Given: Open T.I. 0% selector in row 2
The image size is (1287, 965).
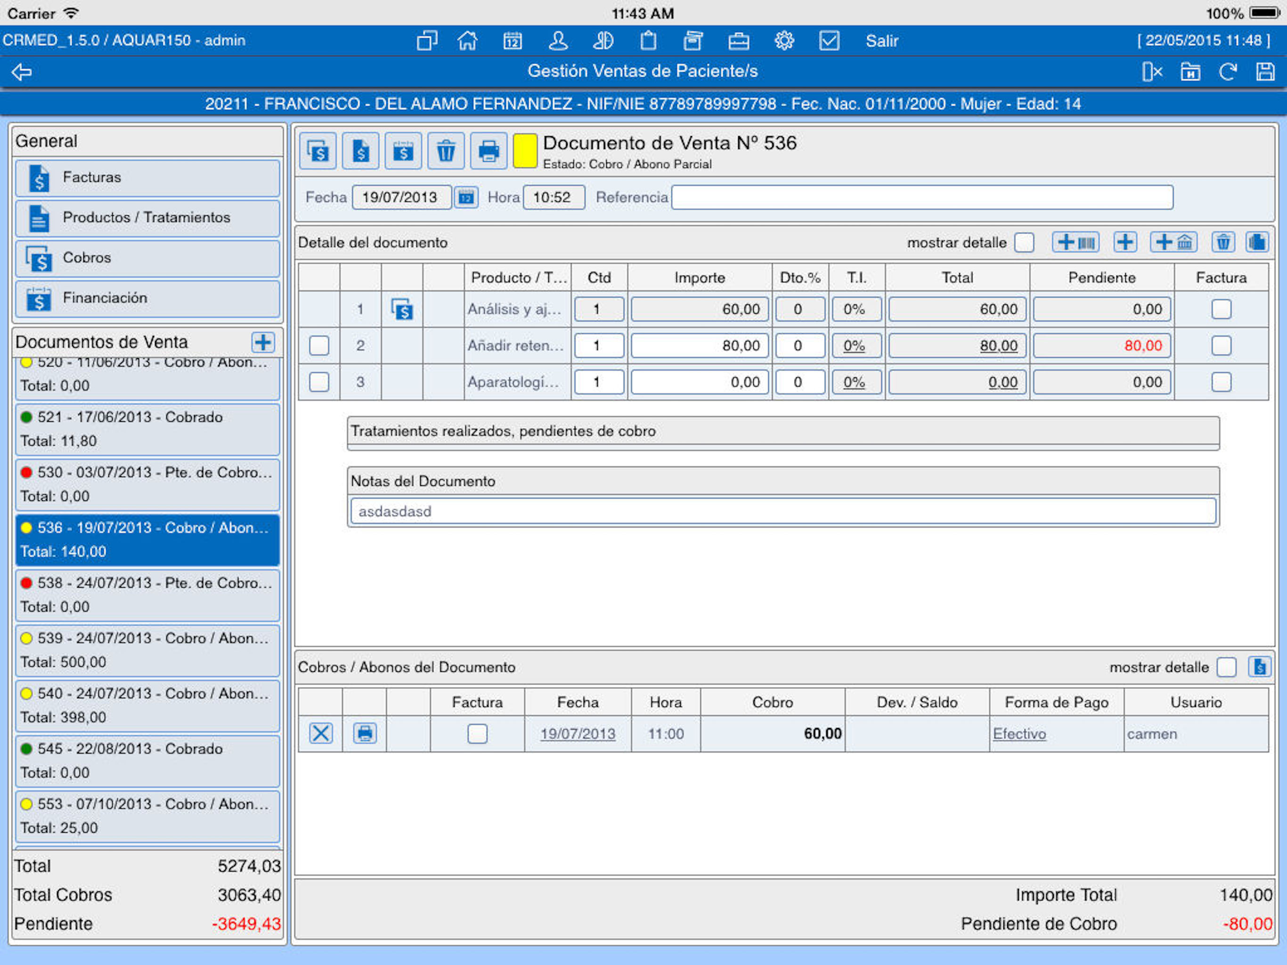Looking at the screenshot, I should point(854,346).
